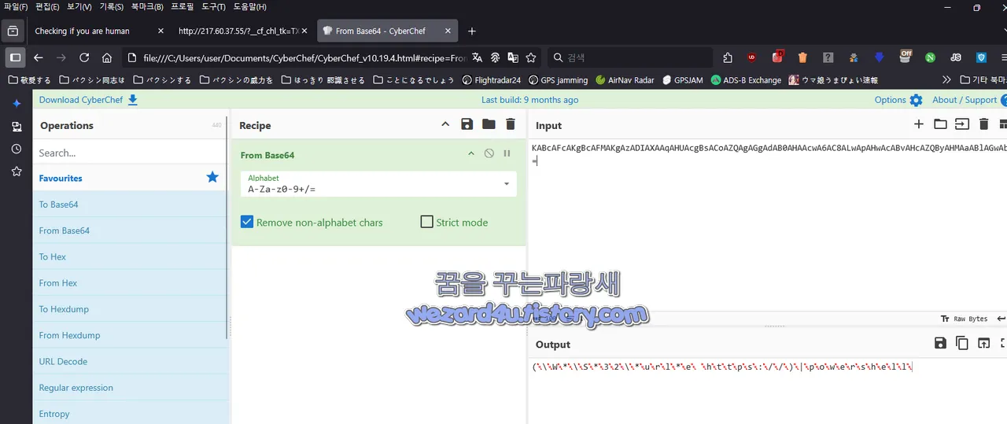Open the 도움말(H) menu

pyautogui.click(x=250, y=7)
